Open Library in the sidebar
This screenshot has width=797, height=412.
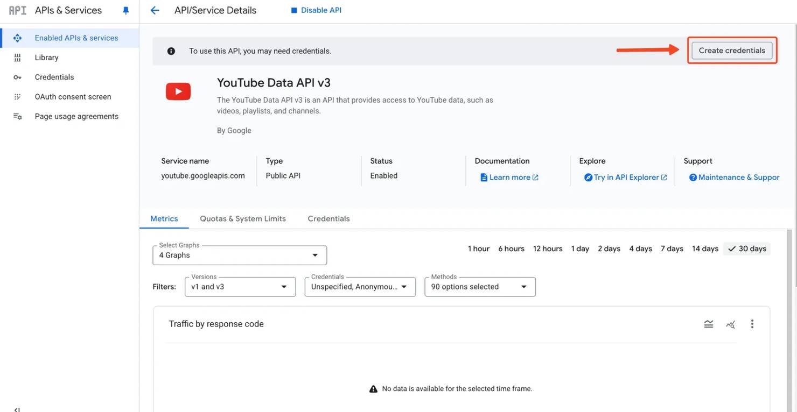(x=69, y=58)
